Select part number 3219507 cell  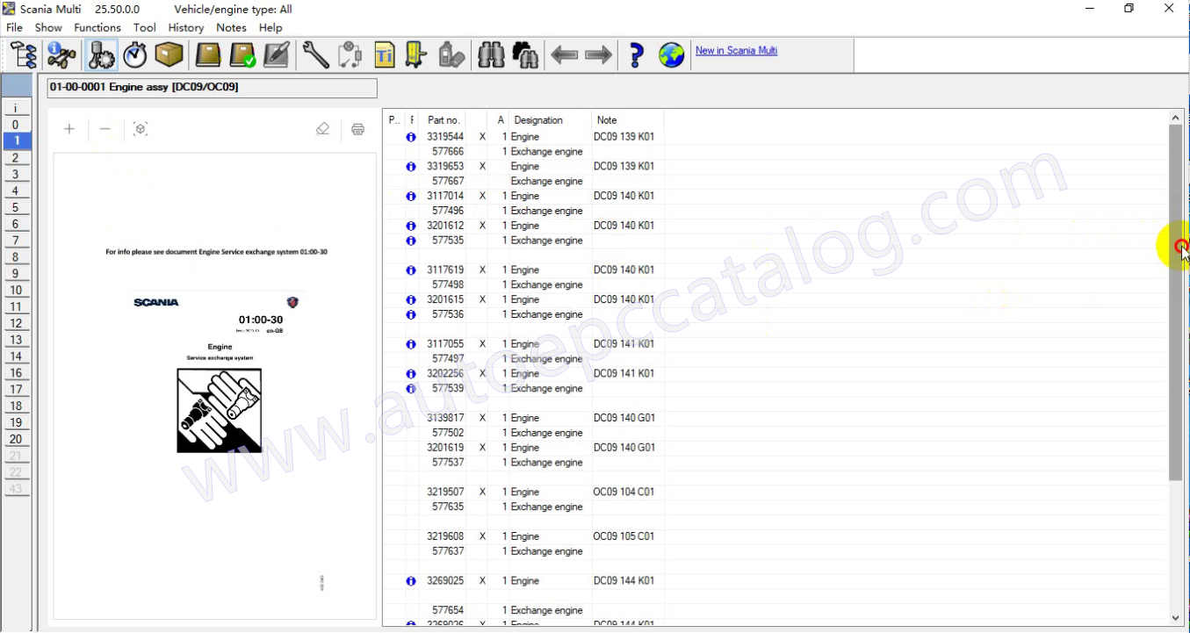tap(445, 493)
